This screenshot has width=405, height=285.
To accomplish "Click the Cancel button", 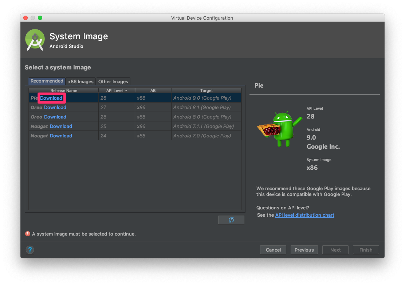I will [273, 250].
